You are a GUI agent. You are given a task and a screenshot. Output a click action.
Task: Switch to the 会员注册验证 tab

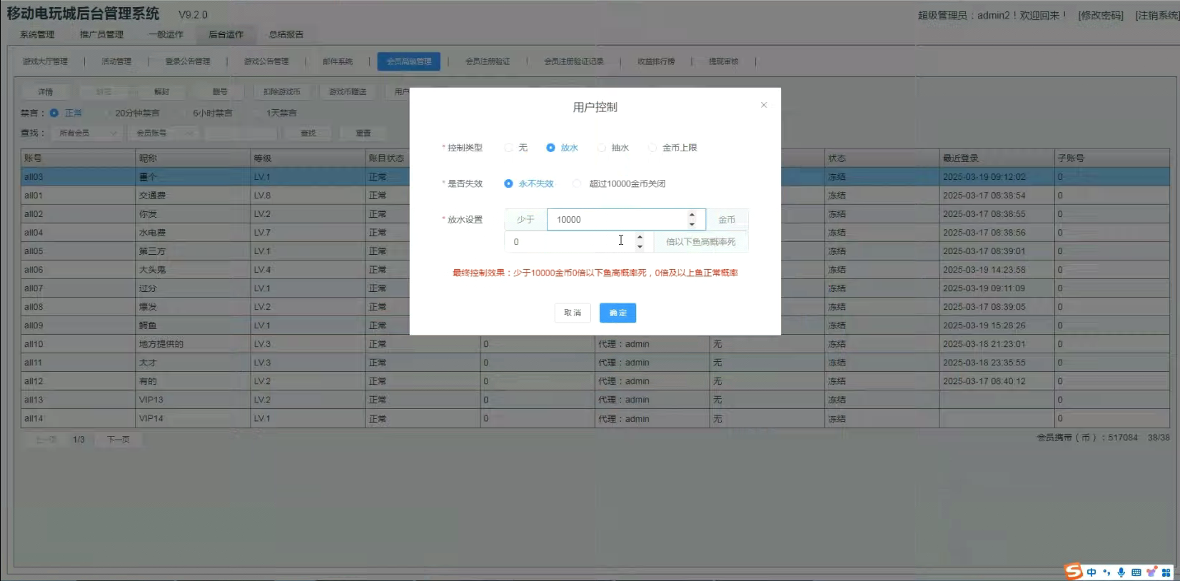pyautogui.click(x=488, y=61)
